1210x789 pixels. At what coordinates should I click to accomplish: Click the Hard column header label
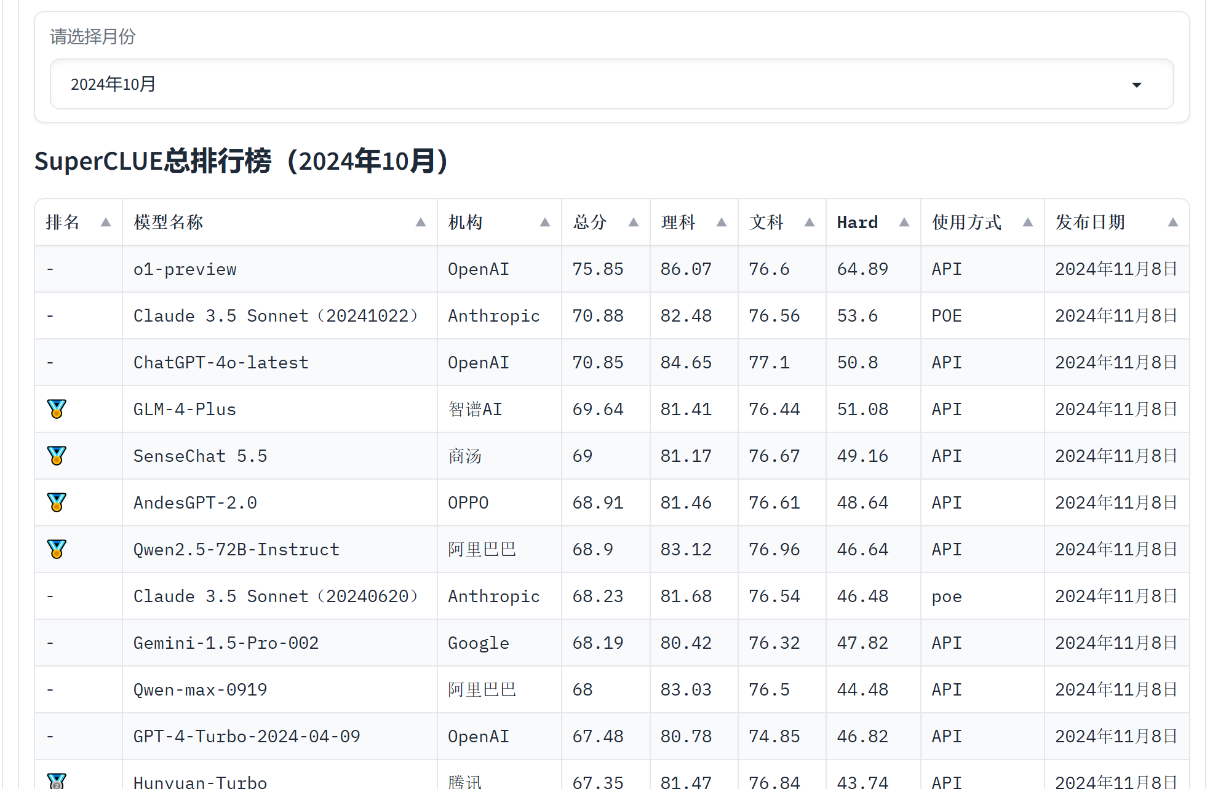(858, 222)
